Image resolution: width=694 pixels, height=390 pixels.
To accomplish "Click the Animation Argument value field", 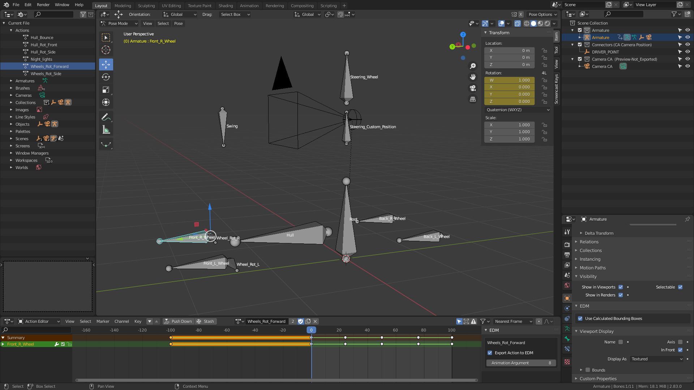I will [520, 363].
